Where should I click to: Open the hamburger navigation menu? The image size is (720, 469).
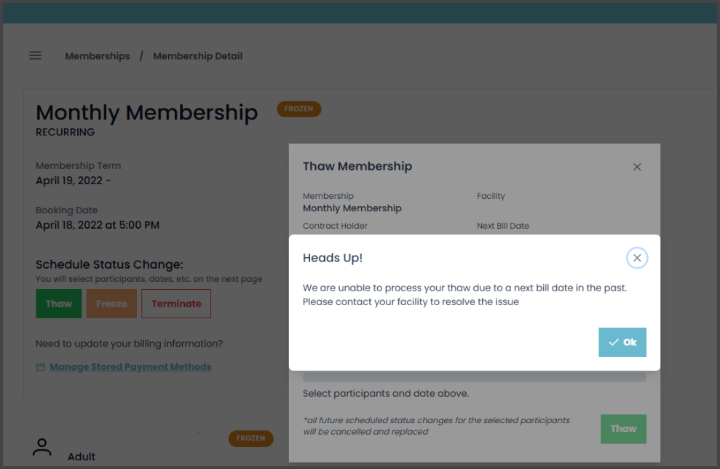tap(35, 55)
